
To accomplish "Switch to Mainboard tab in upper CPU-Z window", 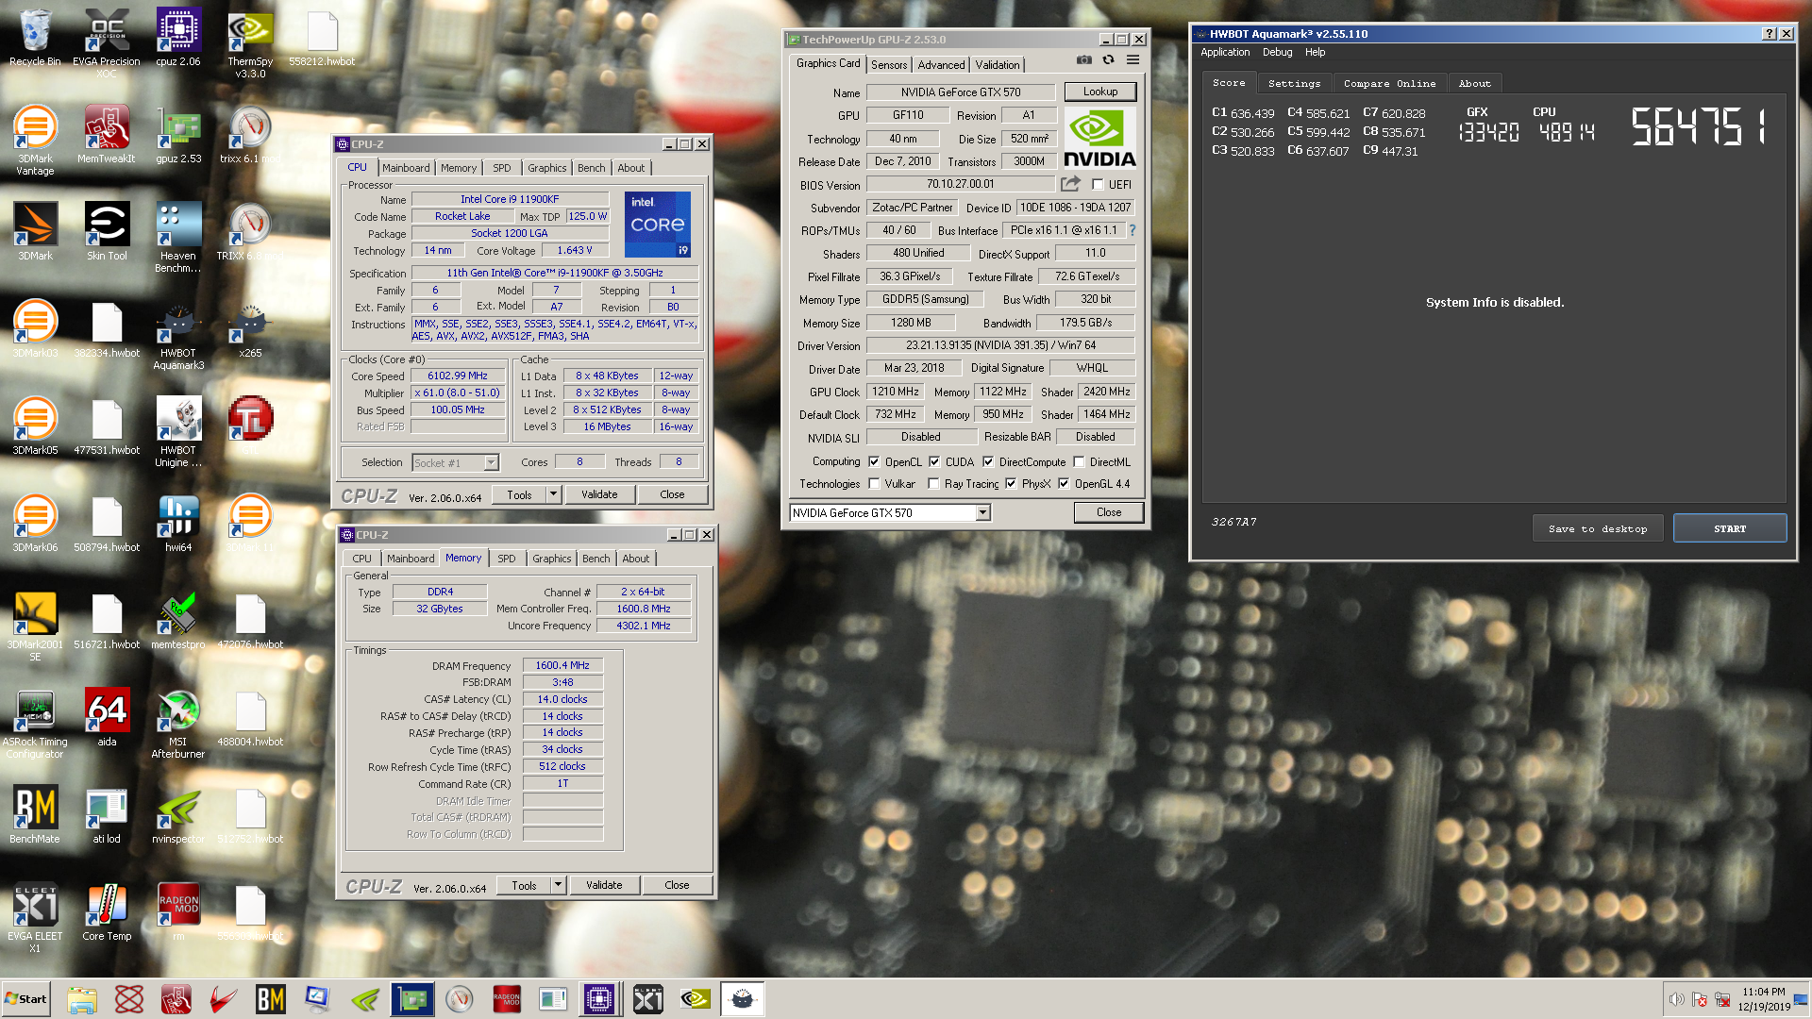I will click(406, 168).
